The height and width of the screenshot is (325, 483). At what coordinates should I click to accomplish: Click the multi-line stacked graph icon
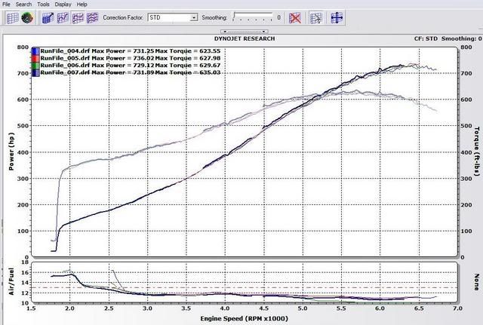[x=91, y=16]
